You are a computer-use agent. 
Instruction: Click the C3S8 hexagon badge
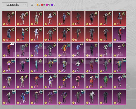[x=13, y=92]
